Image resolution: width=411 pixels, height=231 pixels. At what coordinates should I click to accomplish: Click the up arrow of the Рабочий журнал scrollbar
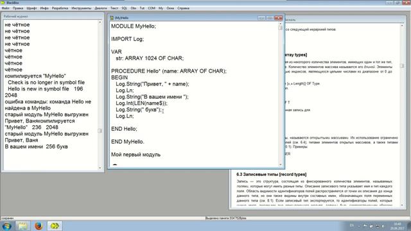click(x=100, y=22)
